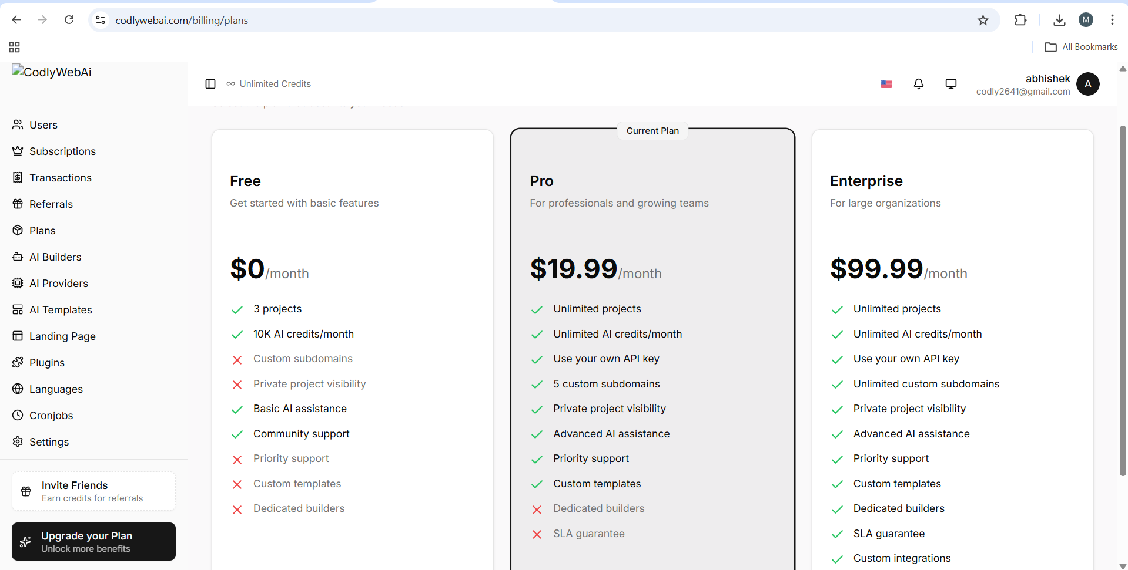Open Users in the sidebar

(43, 125)
